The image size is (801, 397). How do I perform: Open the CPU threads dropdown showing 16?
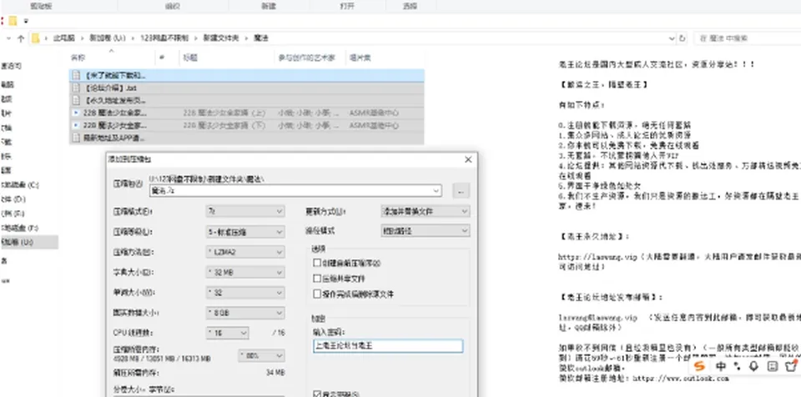(x=227, y=333)
